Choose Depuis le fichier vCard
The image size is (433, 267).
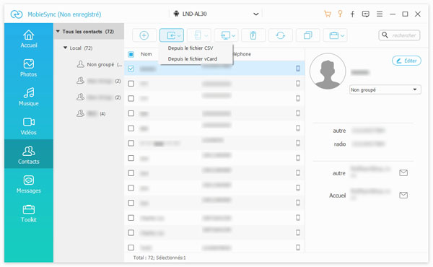[x=193, y=58]
